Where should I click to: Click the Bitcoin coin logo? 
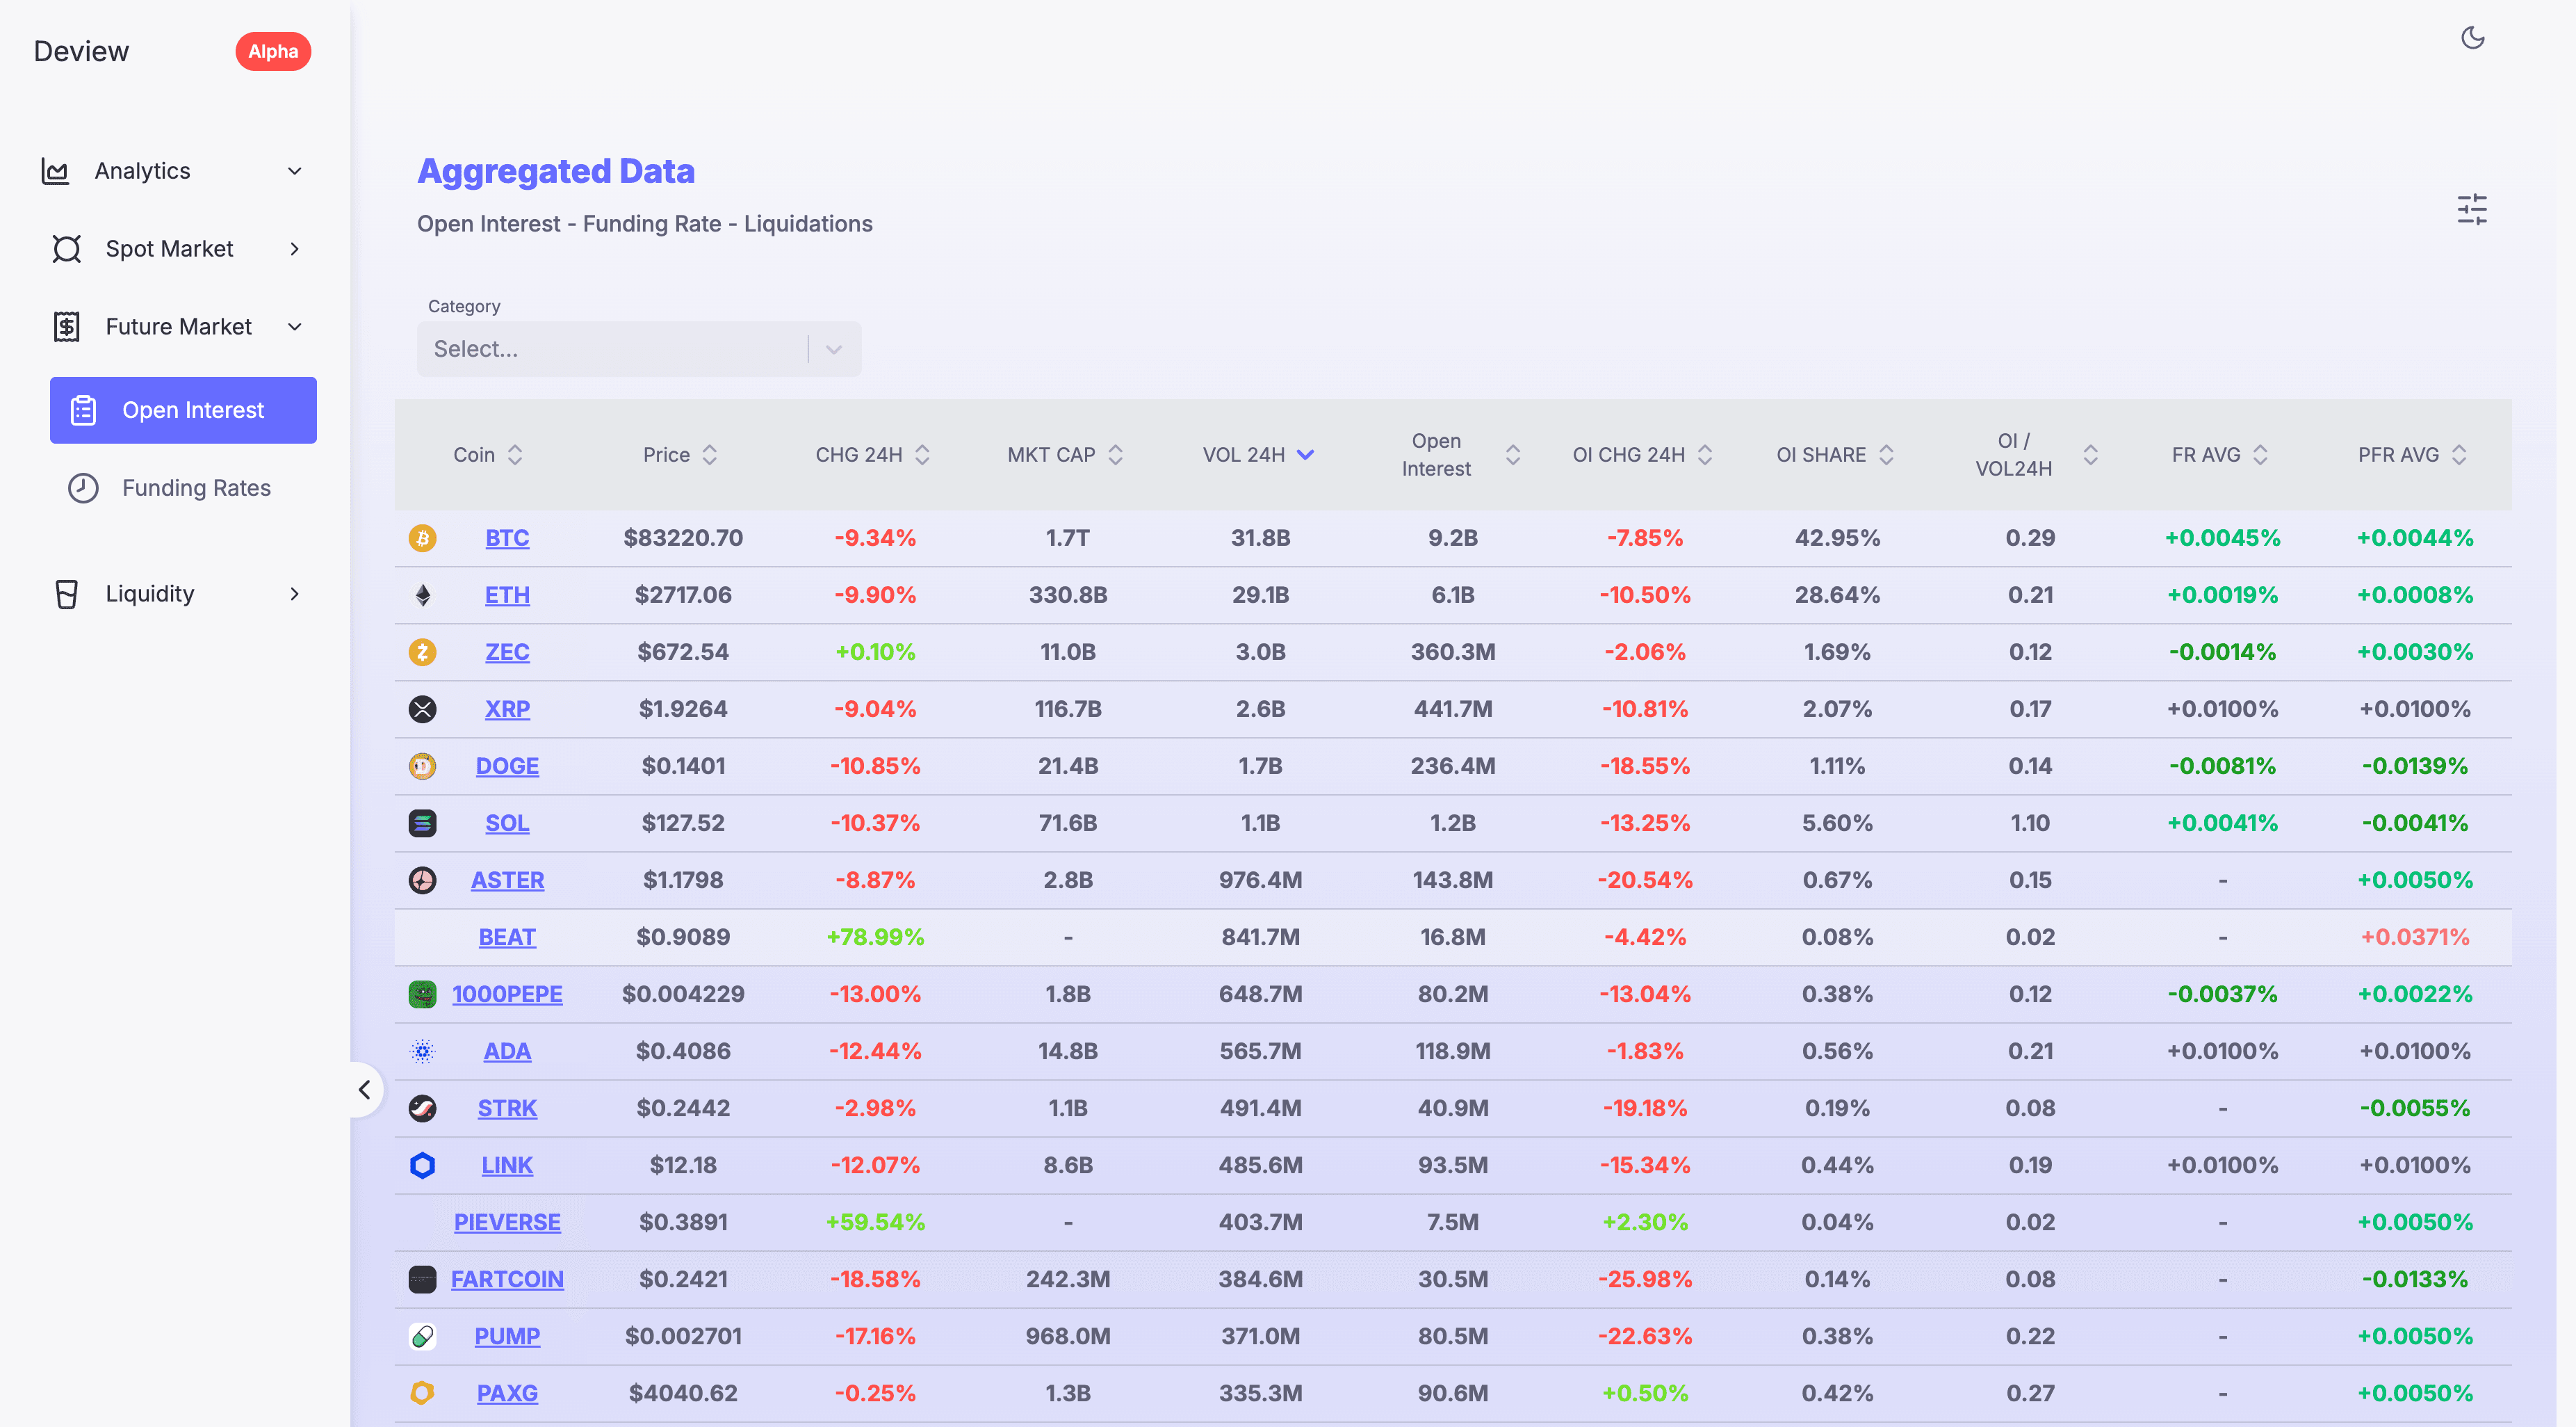coord(423,538)
